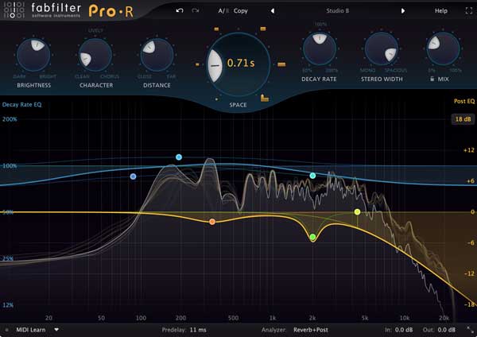Open the Analyzer Reverb+Post selector
Viewport: 477px width, 337px height.
tap(311, 330)
